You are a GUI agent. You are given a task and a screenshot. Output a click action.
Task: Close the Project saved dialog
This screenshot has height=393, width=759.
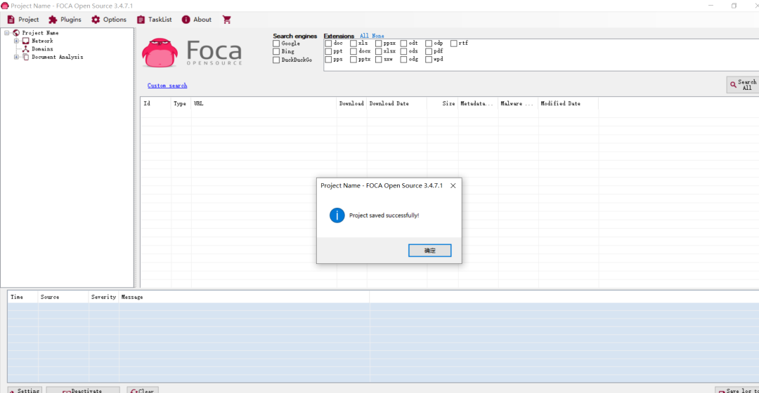tap(453, 186)
